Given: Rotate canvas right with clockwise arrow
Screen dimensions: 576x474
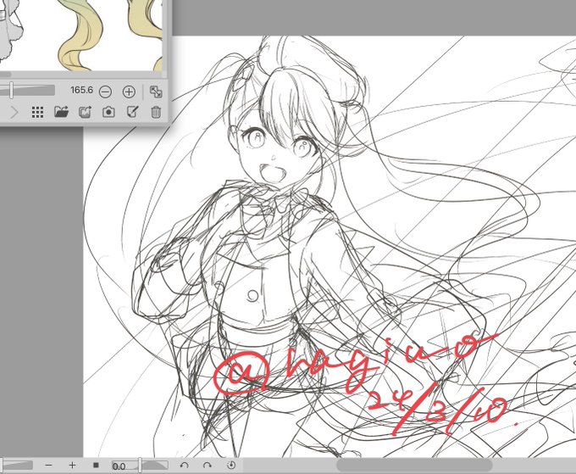Looking at the screenshot, I should pyautogui.click(x=208, y=466).
